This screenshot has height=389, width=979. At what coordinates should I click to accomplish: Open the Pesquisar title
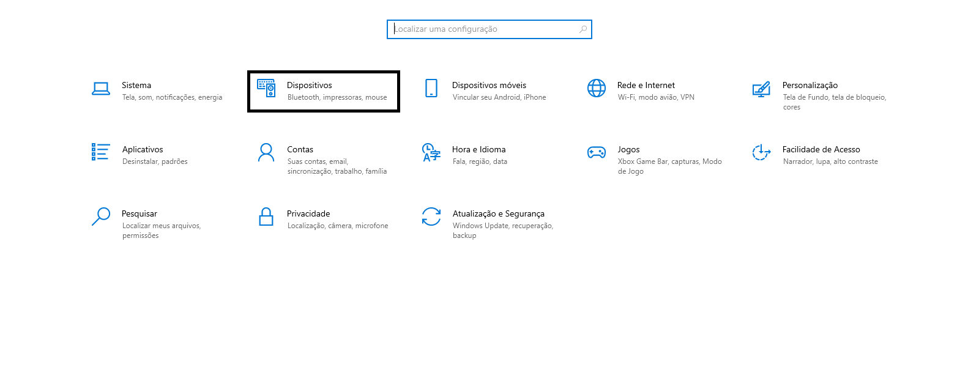pos(140,213)
